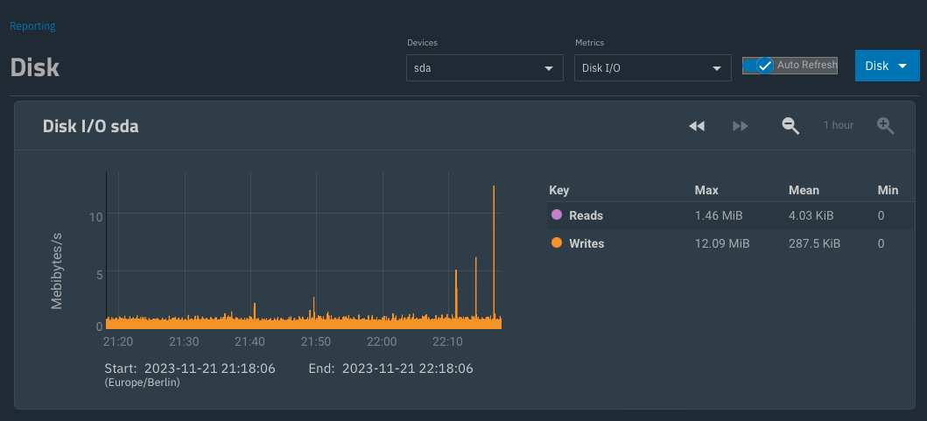
Task: Click the End timestamp 2023-11-21 22:18:06
Action: coord(407,369)
